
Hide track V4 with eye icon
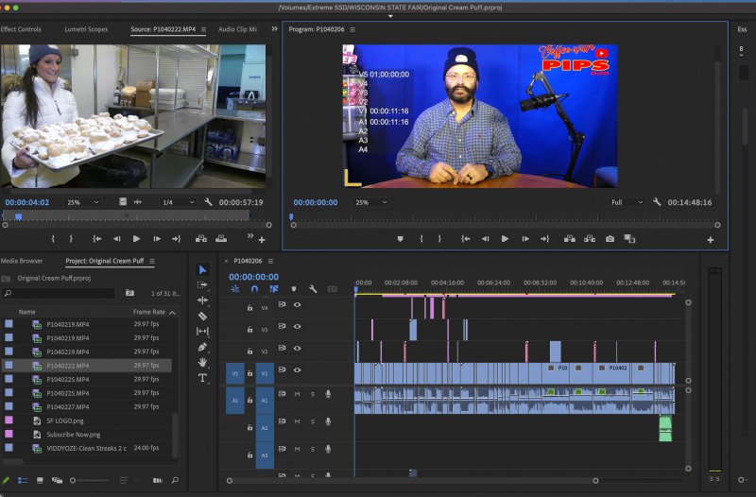[x=297, y=306]
